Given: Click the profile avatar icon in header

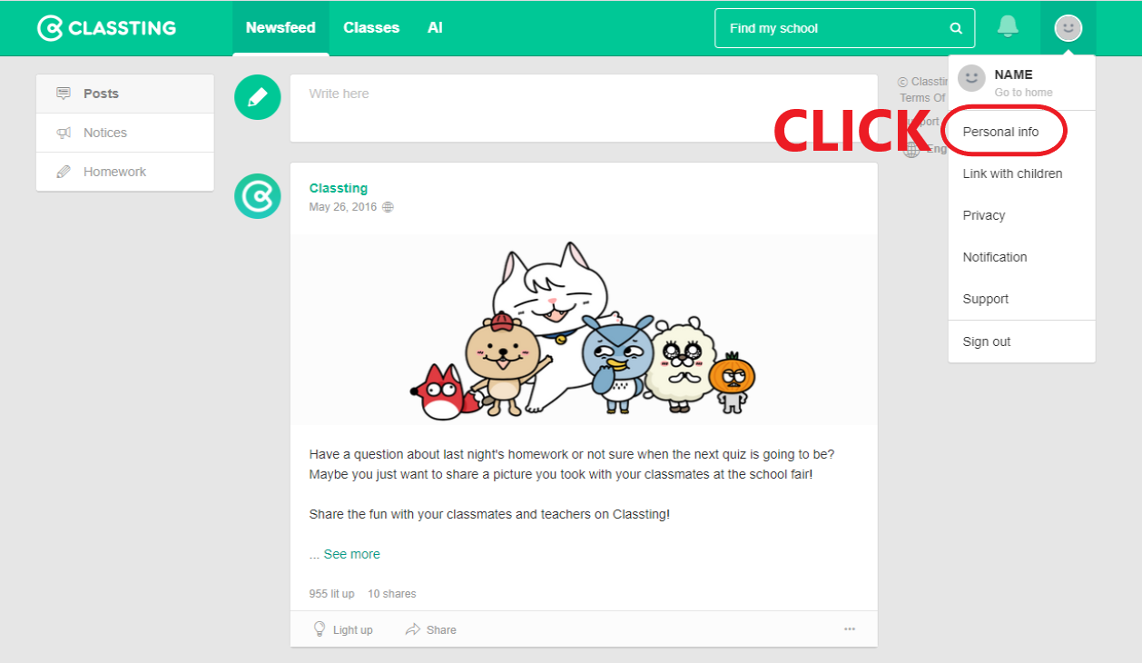Looking at the screenshot, I should coord(1068,28).
